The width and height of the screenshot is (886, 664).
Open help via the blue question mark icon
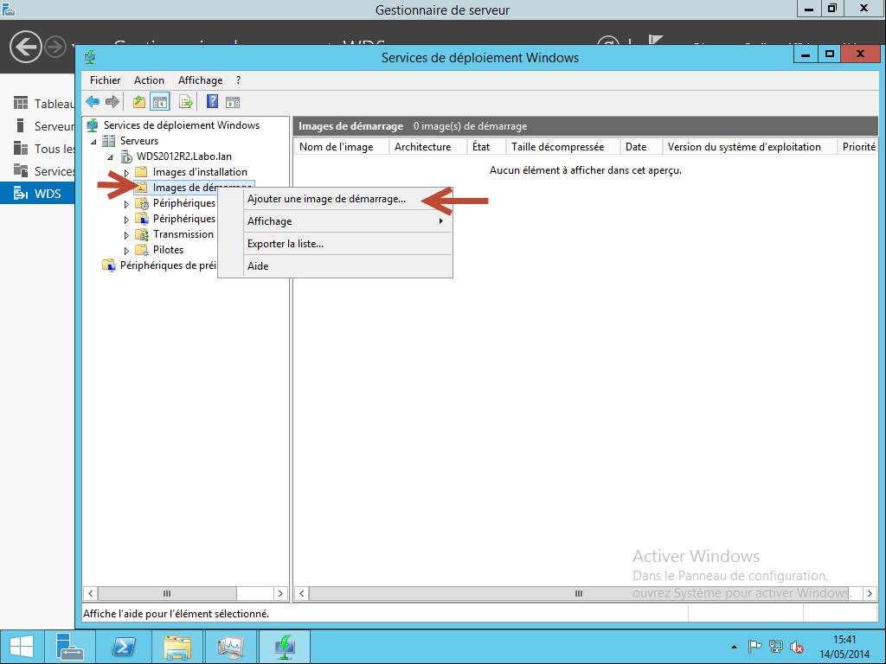pyautogui.click(x=211, y=101)
